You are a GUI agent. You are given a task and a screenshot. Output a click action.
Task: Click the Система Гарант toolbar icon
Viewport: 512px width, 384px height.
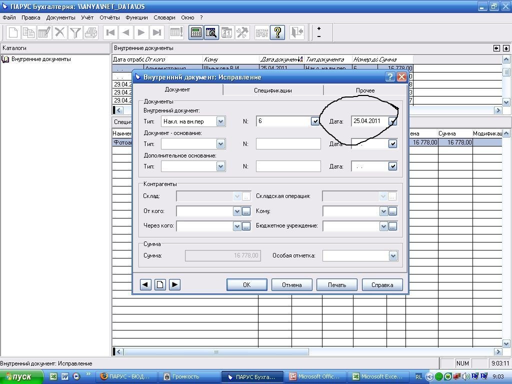(261, 33)
